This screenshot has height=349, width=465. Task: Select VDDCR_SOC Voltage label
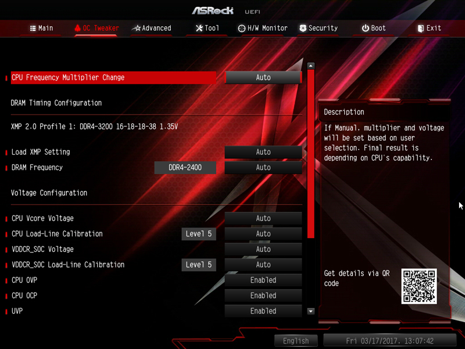pos(42,250)
